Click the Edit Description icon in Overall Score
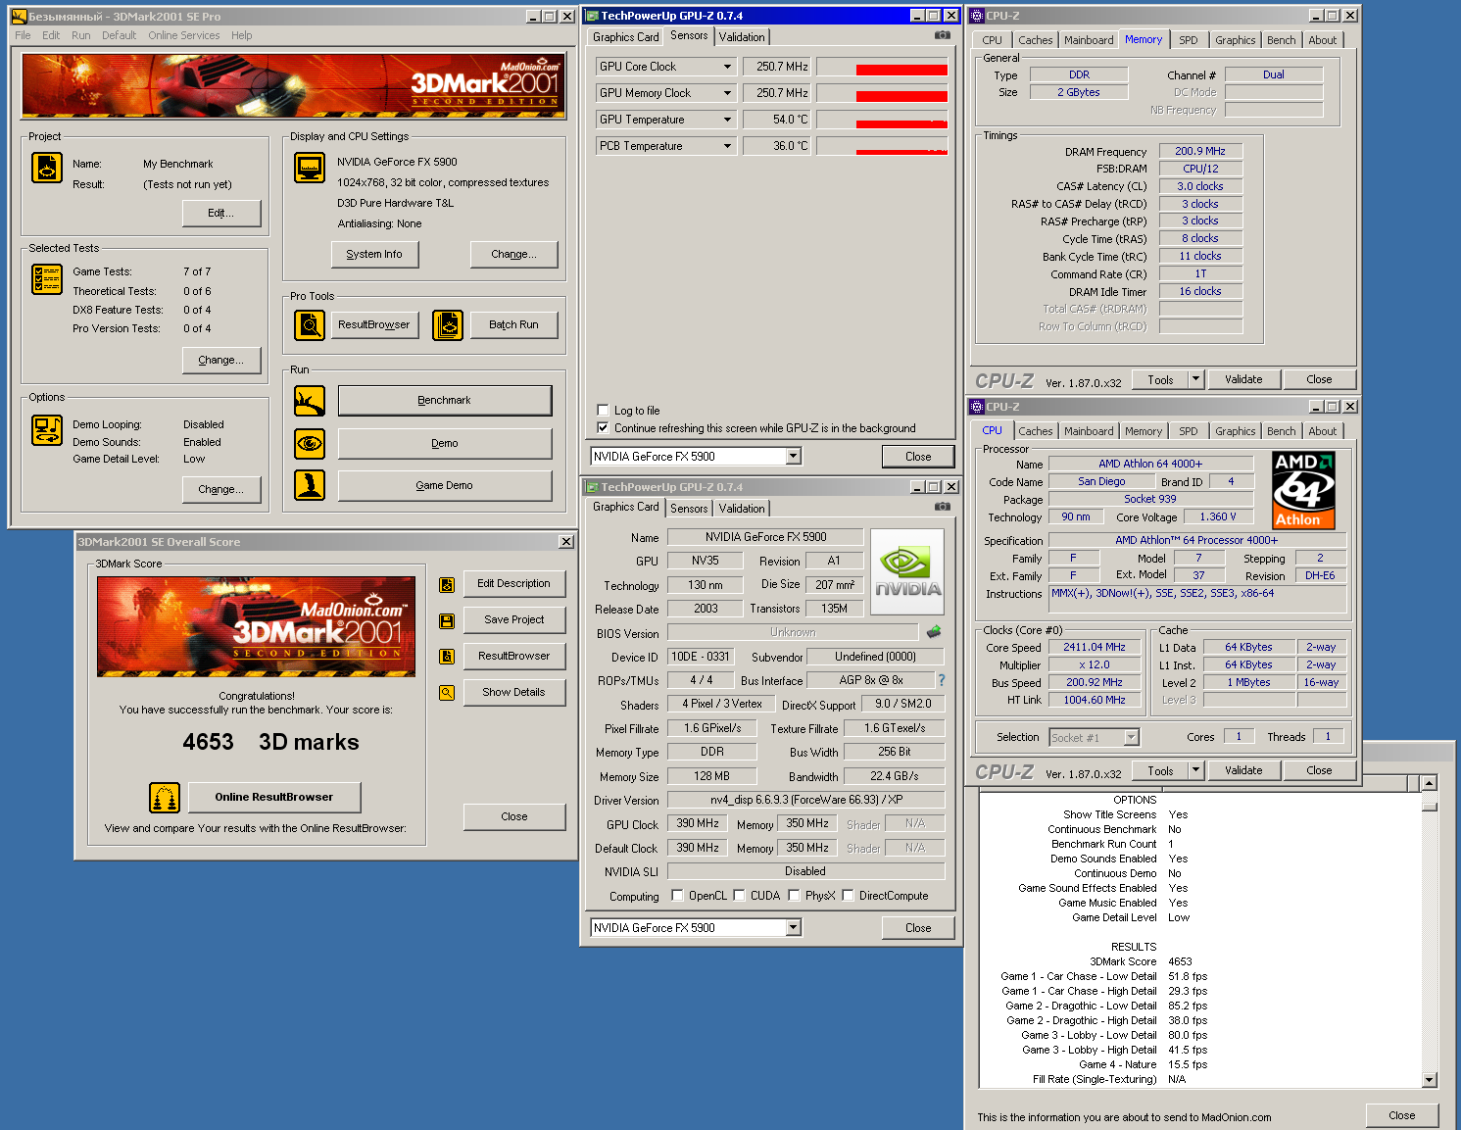Viewport: 1461px width, 1130px height. point(447,585)
